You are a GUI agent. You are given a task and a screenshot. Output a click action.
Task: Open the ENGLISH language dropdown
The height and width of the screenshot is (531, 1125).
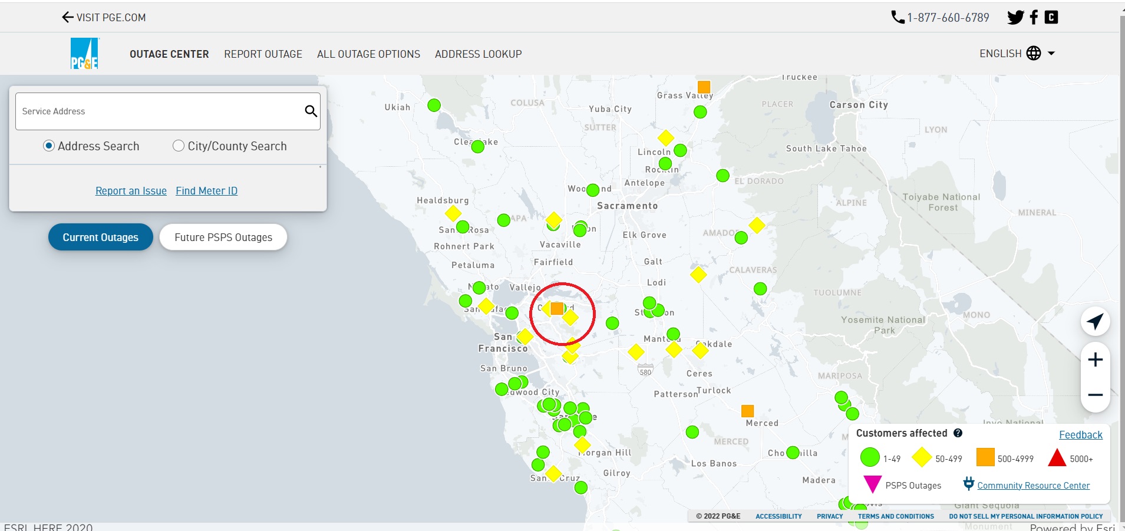click(x=1017, y=54)
